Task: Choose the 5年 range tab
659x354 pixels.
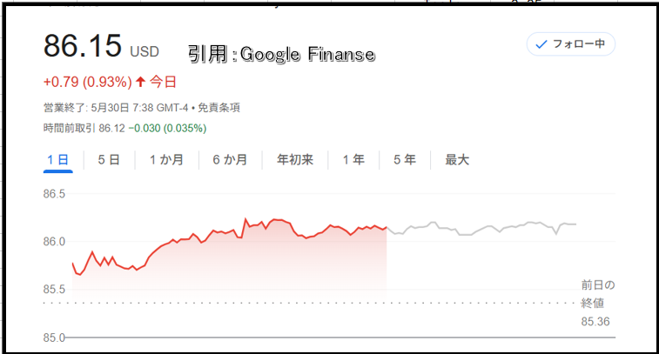Action: click(x=405, y=160)
